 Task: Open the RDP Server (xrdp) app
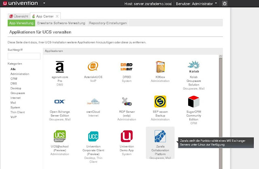coord(127,108)
